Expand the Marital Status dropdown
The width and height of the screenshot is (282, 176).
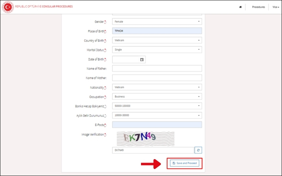157,50
